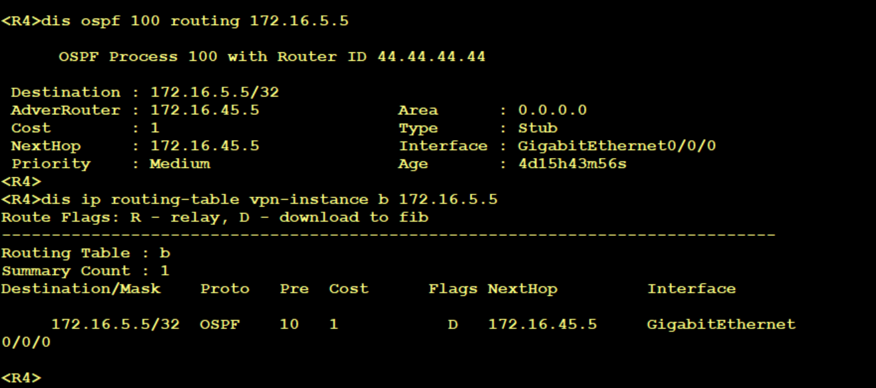Viewport: 876px width, 388px height.
Task: Click the Priority value Medium
Action: [180, 164]
